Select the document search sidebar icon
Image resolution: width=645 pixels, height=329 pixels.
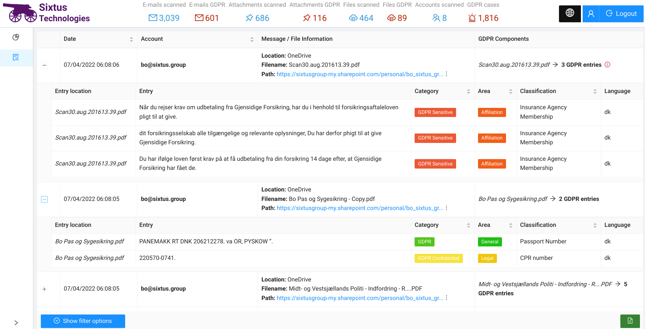click(x=16, y=57)
